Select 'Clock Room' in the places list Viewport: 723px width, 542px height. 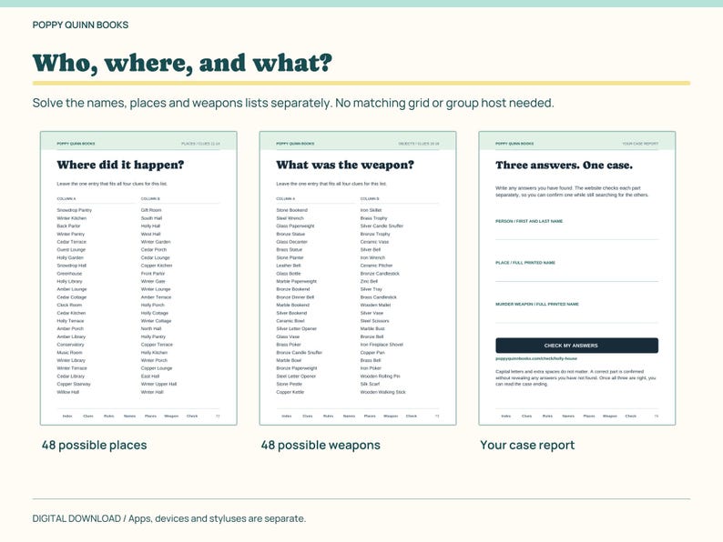[x=69, y=305]
